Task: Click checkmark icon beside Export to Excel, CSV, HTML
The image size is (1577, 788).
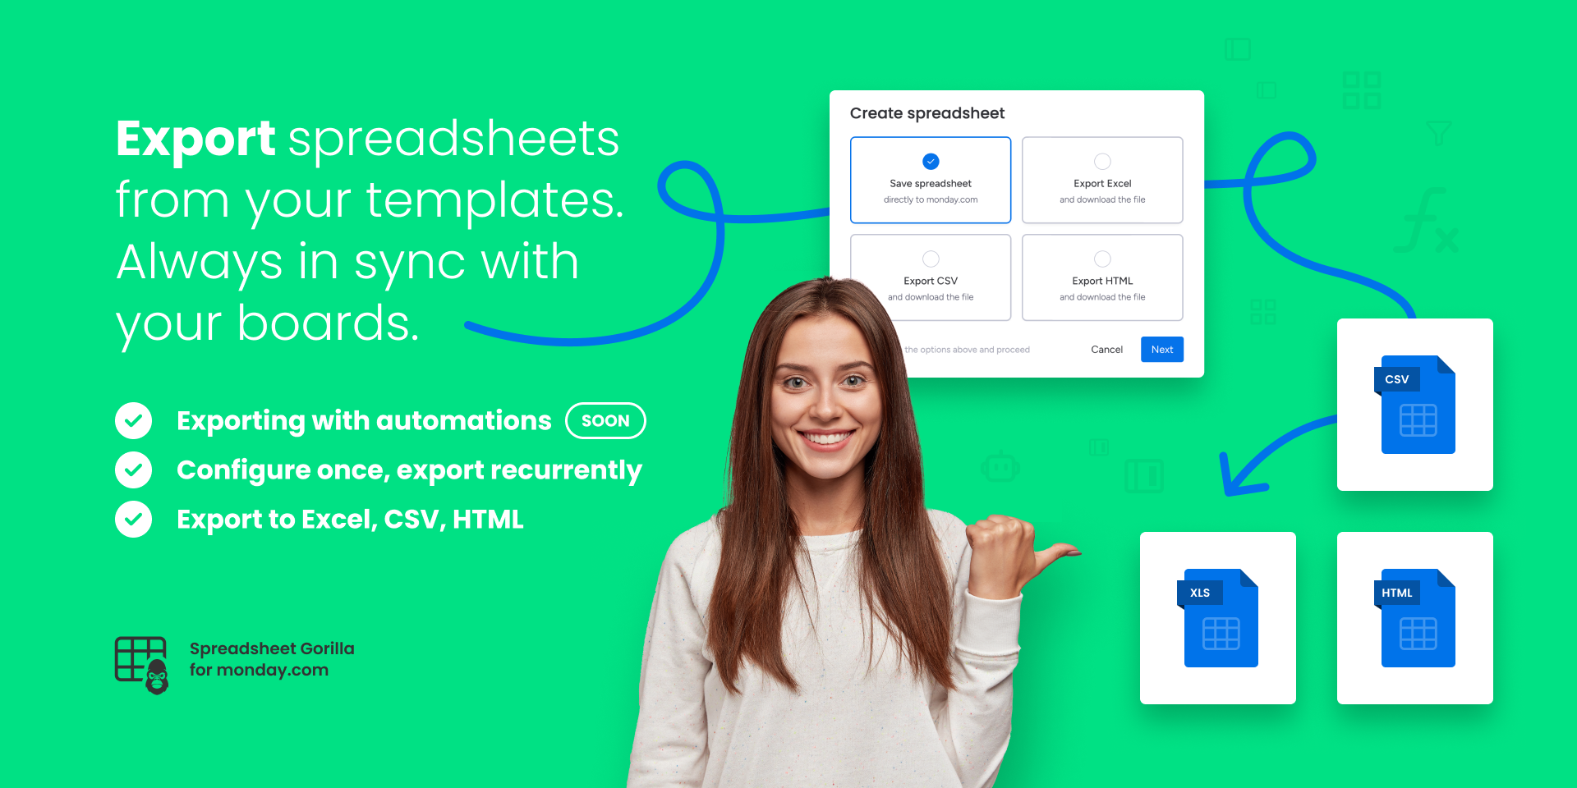Action: click(x=133, y=520)
